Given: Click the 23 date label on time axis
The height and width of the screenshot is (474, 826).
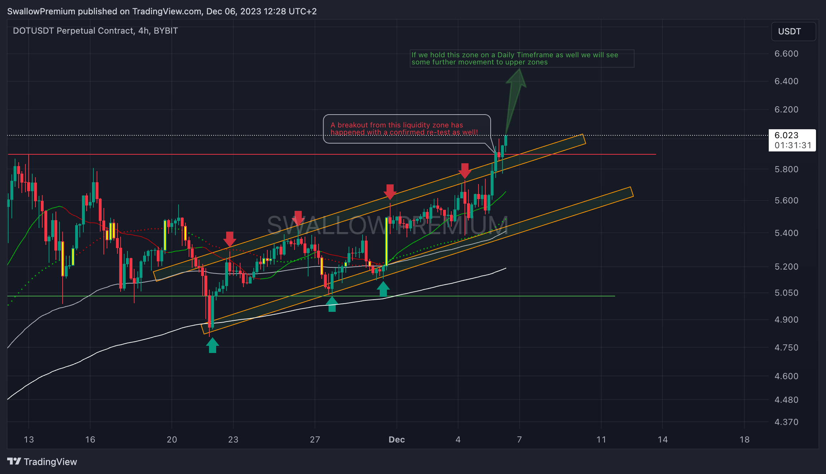Looking at the screenshot, I should [x=233, y=440].
